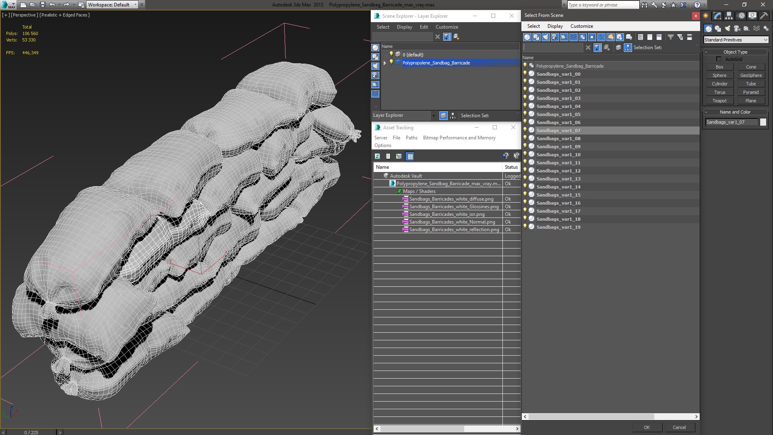
Task: Click Sort by Layer icon in Select From Scene
Action: 618,48
